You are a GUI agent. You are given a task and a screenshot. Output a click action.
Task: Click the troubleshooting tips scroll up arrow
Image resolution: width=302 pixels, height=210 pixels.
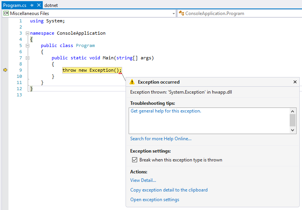293,111
